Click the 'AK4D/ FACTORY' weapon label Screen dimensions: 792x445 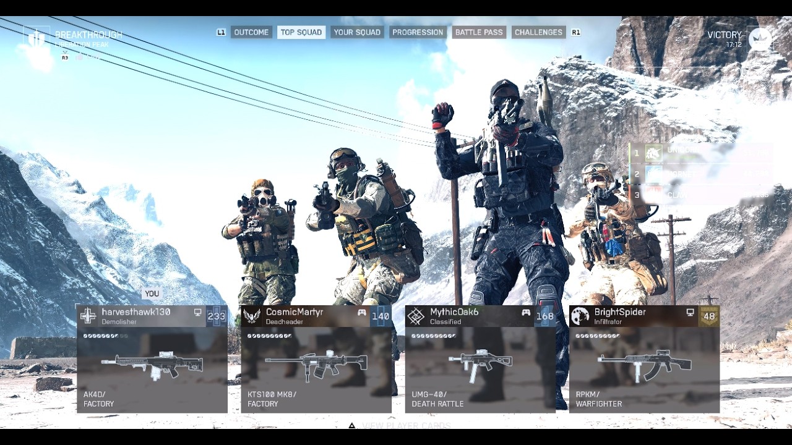(x=99, y=399)
